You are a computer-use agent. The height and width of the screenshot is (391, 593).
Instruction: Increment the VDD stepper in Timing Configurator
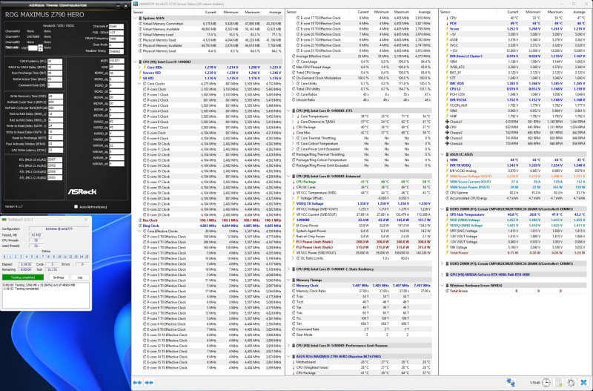41,46
